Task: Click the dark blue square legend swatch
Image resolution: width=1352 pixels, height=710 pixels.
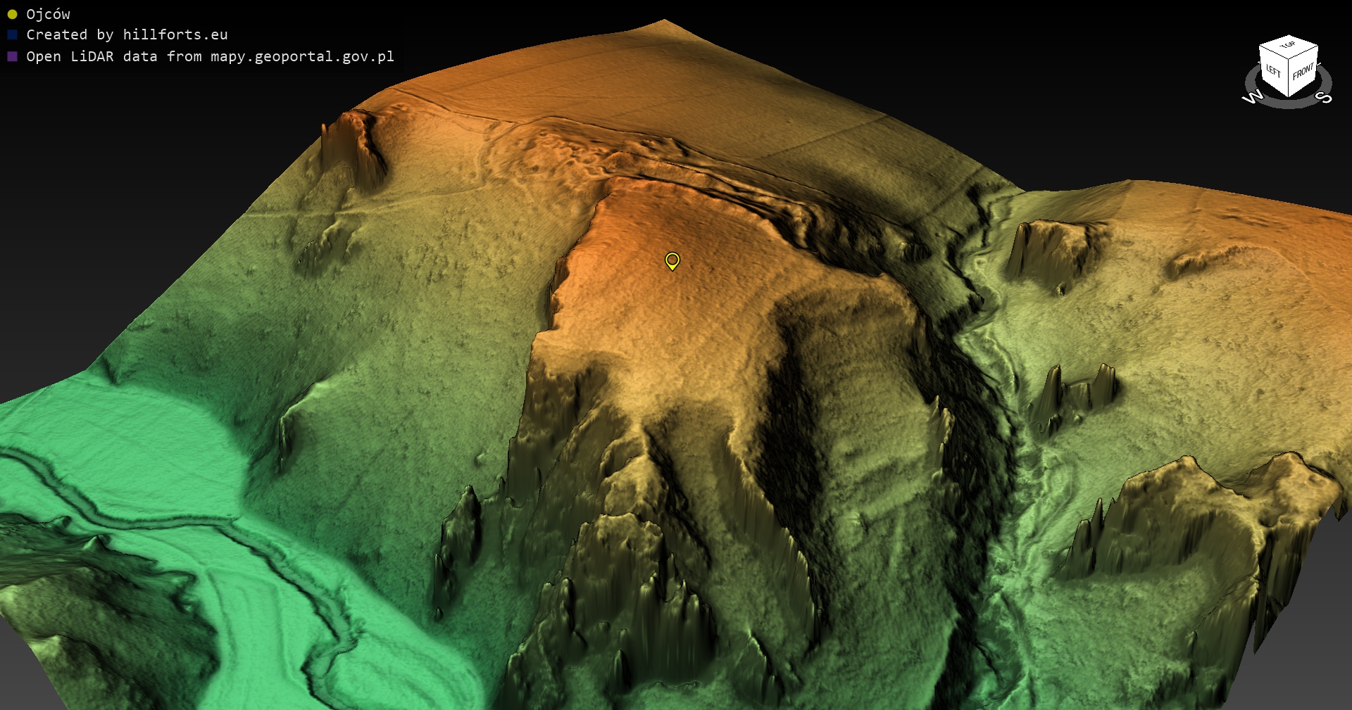Action: pos(12,34)
